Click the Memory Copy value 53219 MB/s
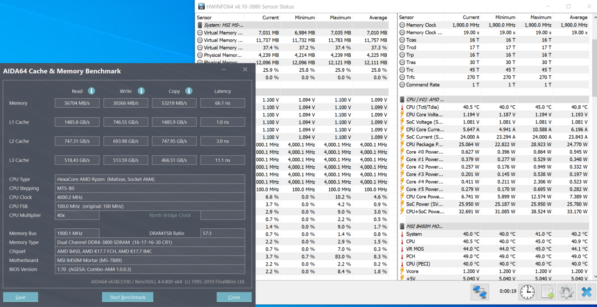The height and width of the screenshot is (307, 597). [174, 103]
